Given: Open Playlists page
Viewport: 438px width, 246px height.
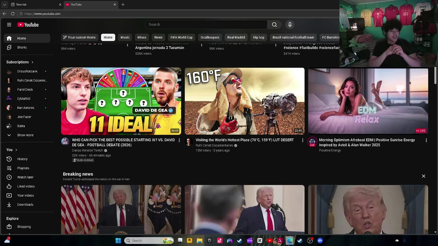Looking at the screenshot, I should (27, 168).
